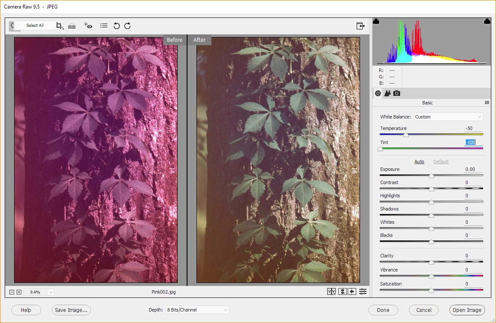This screenshot has width=496, height=323.
Task: Switch to the Basic panel tab icon
Action: [x=378, y=93]
